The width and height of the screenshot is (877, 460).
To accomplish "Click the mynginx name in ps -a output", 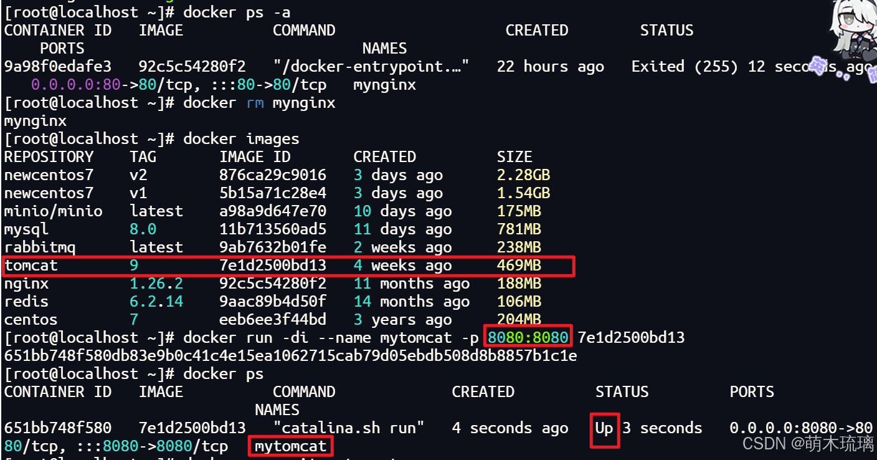I will pyautogui.click(x=385, y=85).
